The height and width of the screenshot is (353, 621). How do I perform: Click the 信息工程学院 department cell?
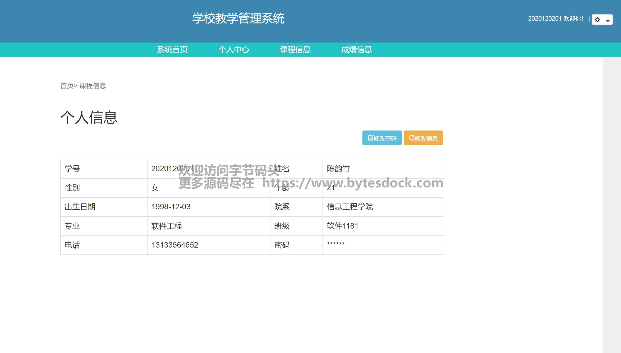[x=349, y=207]
